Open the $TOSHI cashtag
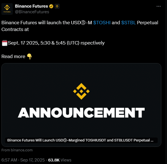This screenshot has height=164, width=167. coord(102,23)
